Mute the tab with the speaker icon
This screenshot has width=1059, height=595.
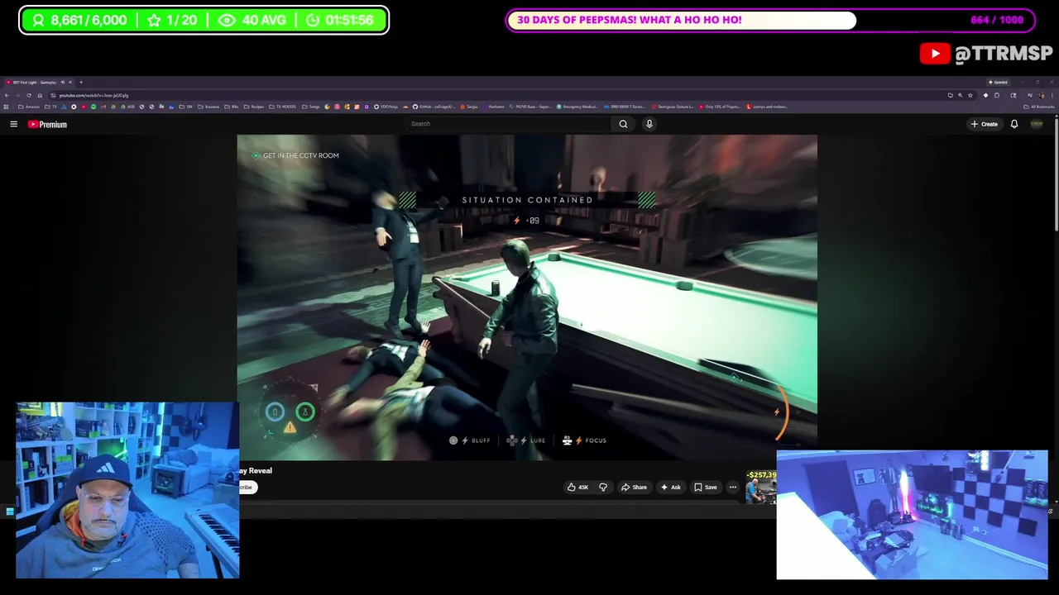(x=63, y=82)
